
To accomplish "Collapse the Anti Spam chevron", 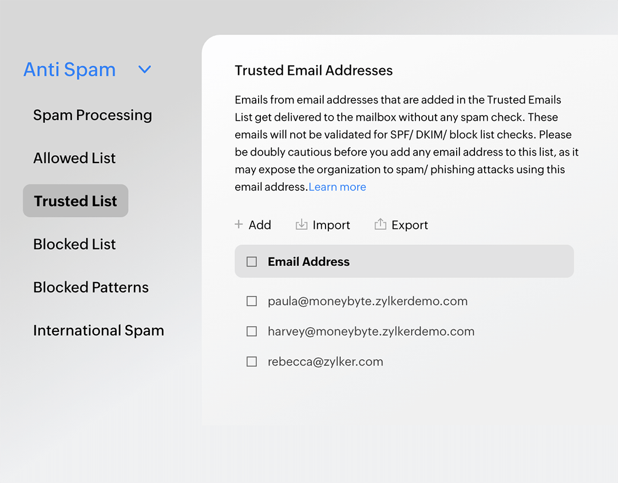I will tap(145, 70).
